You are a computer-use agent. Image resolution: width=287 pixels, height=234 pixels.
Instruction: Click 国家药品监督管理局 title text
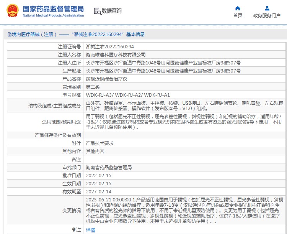tap(53, 9)
